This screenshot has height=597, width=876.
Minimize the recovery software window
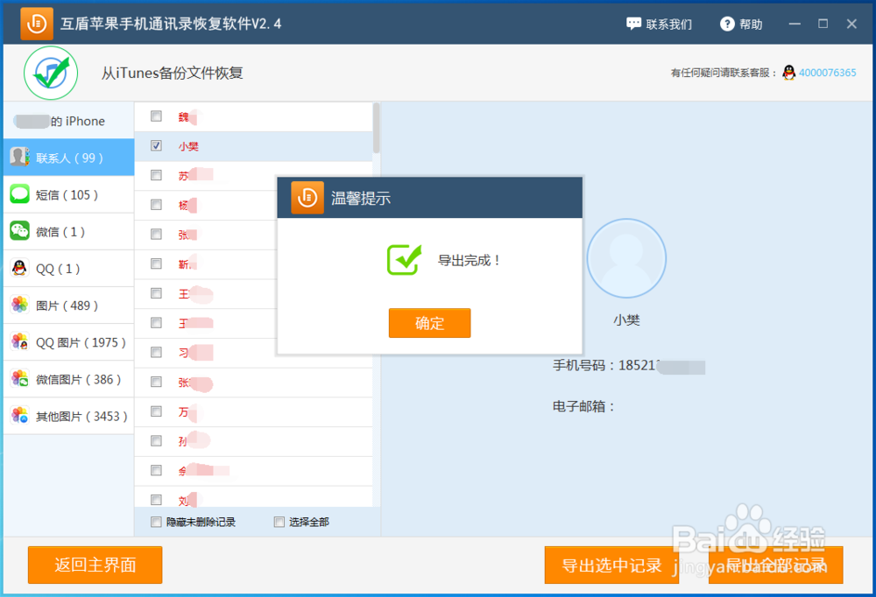tap(795, 24)
